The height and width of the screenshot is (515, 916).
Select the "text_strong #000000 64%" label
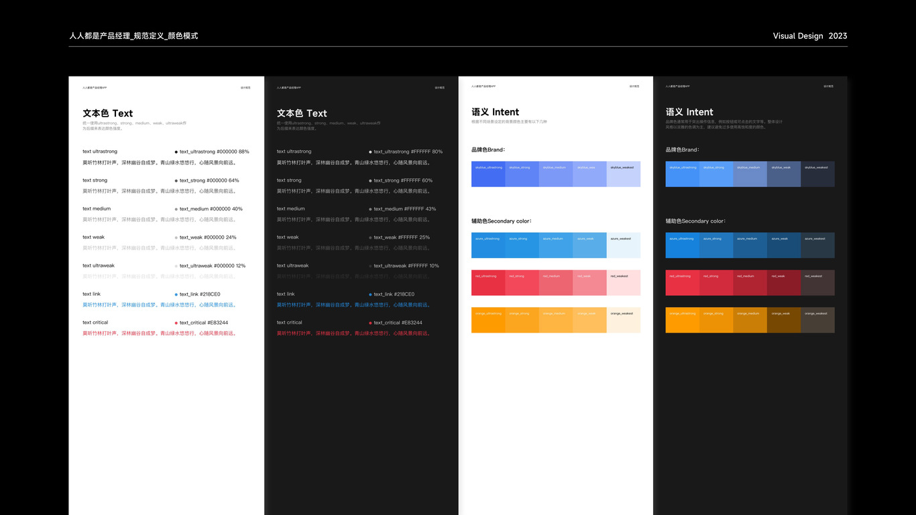coord(209,180)
